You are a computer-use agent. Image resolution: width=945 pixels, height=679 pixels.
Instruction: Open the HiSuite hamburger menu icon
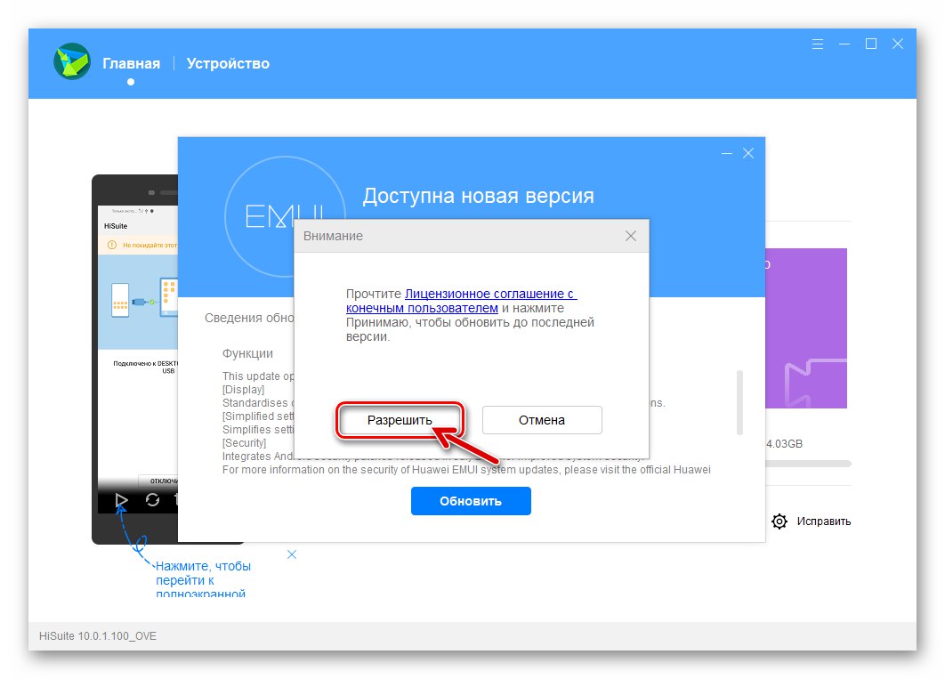click(x=817, y=44)
